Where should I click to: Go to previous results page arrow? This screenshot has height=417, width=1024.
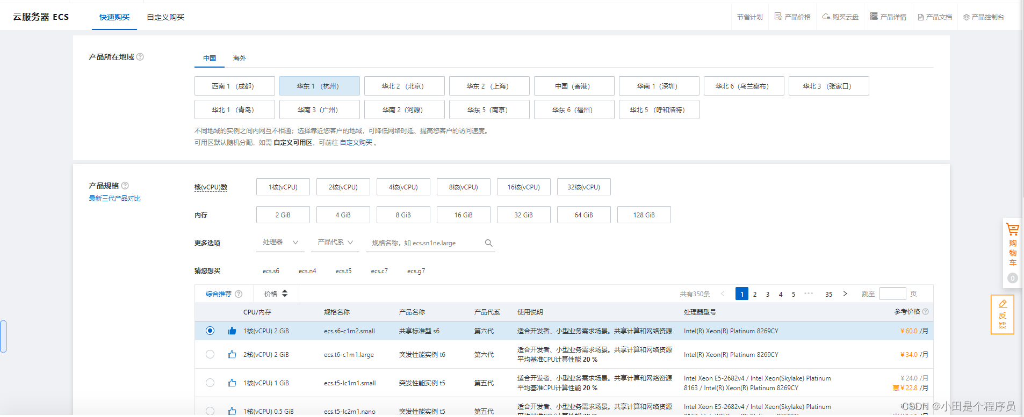click(723, 294)
